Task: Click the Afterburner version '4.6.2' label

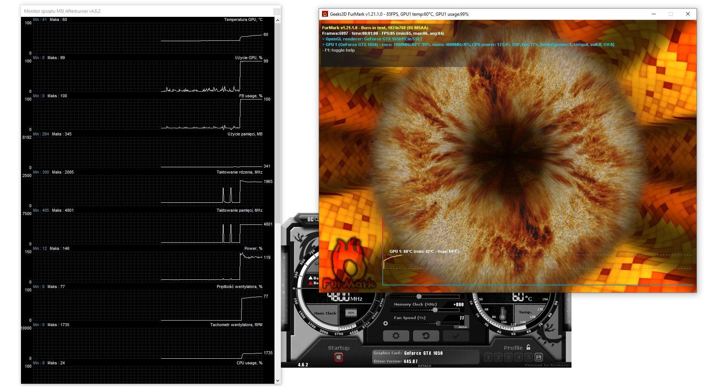Action: tap(303, 365)
